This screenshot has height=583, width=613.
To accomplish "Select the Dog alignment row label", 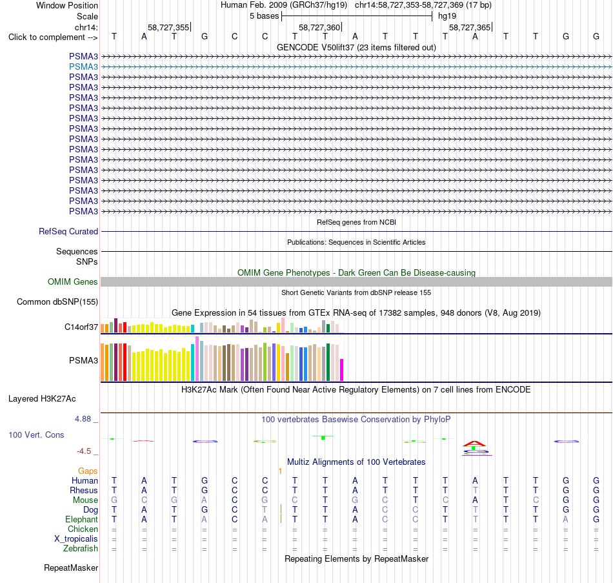I will pos(90,510).
